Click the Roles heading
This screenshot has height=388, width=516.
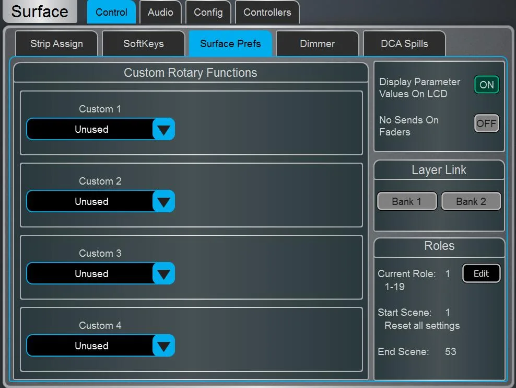pyautogui.click(x=439, y=246)
